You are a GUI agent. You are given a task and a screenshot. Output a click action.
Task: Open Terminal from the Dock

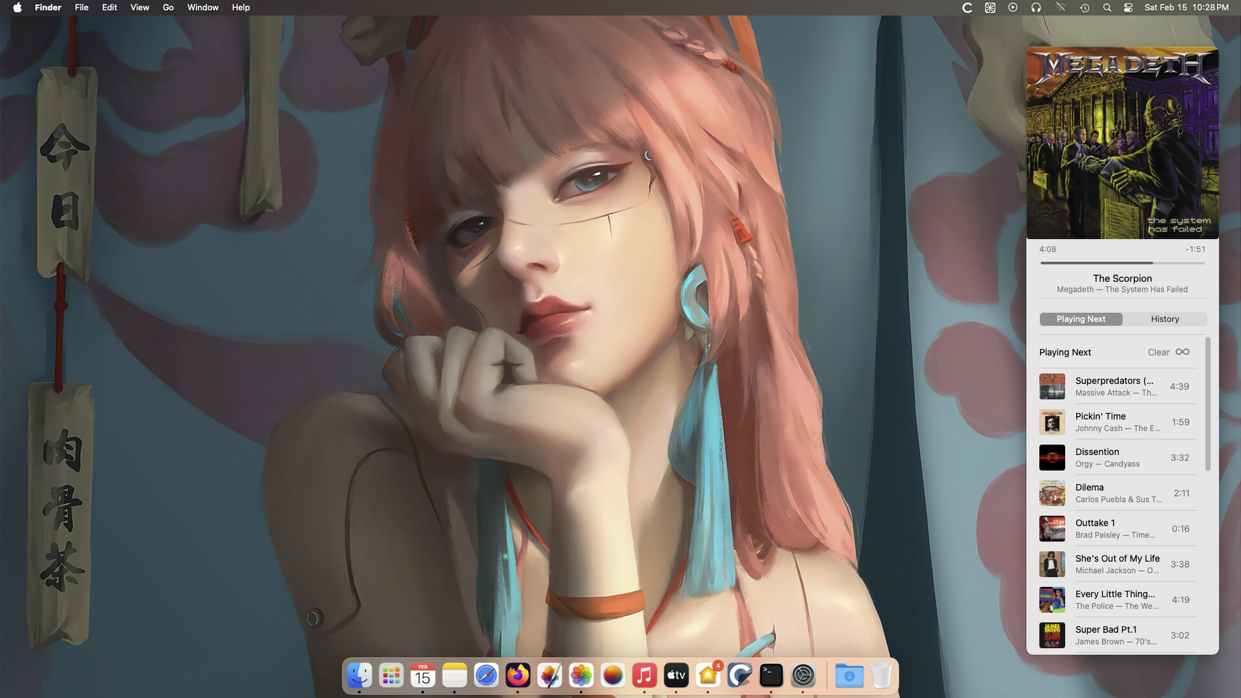(770, 676)
